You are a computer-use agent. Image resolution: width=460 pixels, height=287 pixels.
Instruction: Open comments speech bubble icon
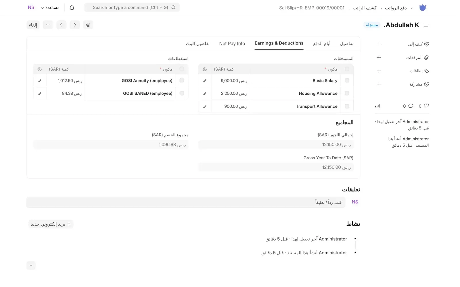click(411, 106)
